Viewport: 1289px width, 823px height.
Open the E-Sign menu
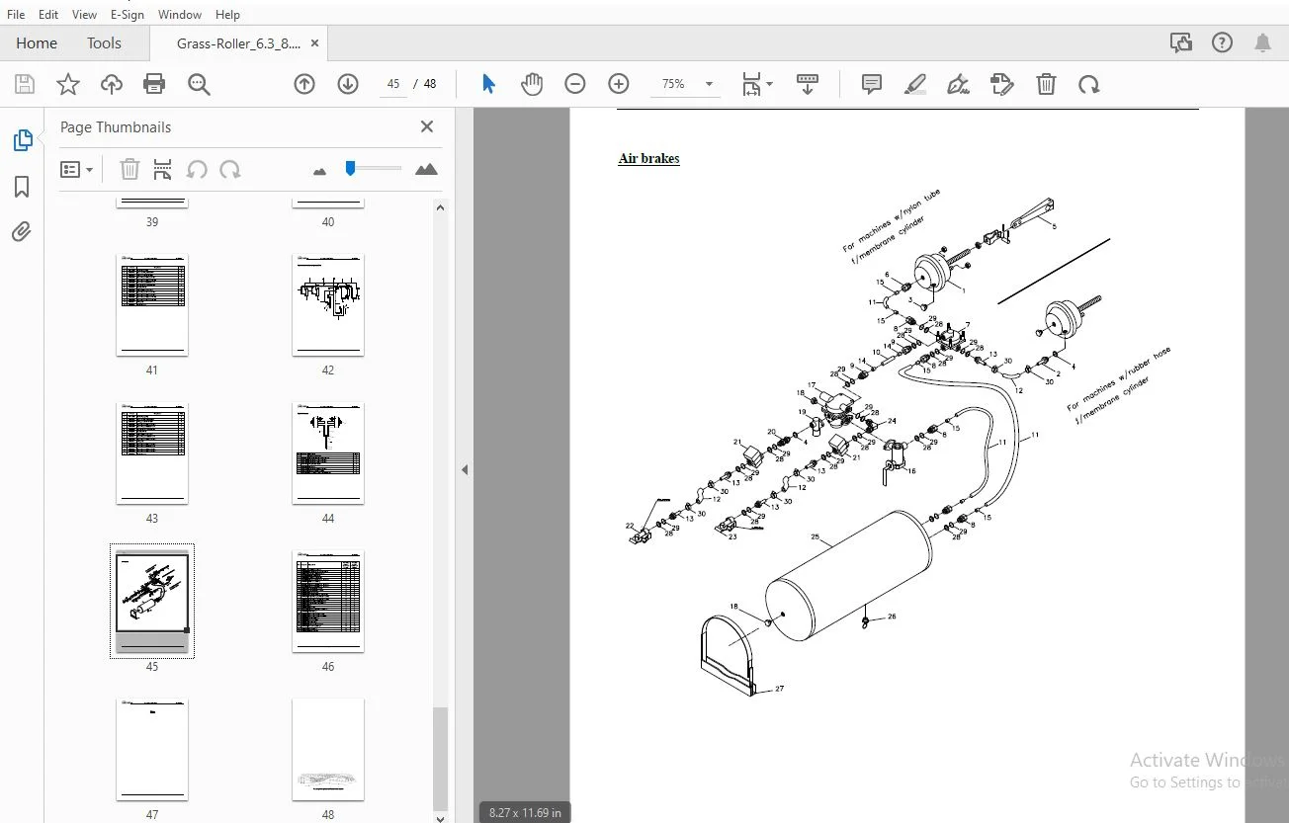128,15
